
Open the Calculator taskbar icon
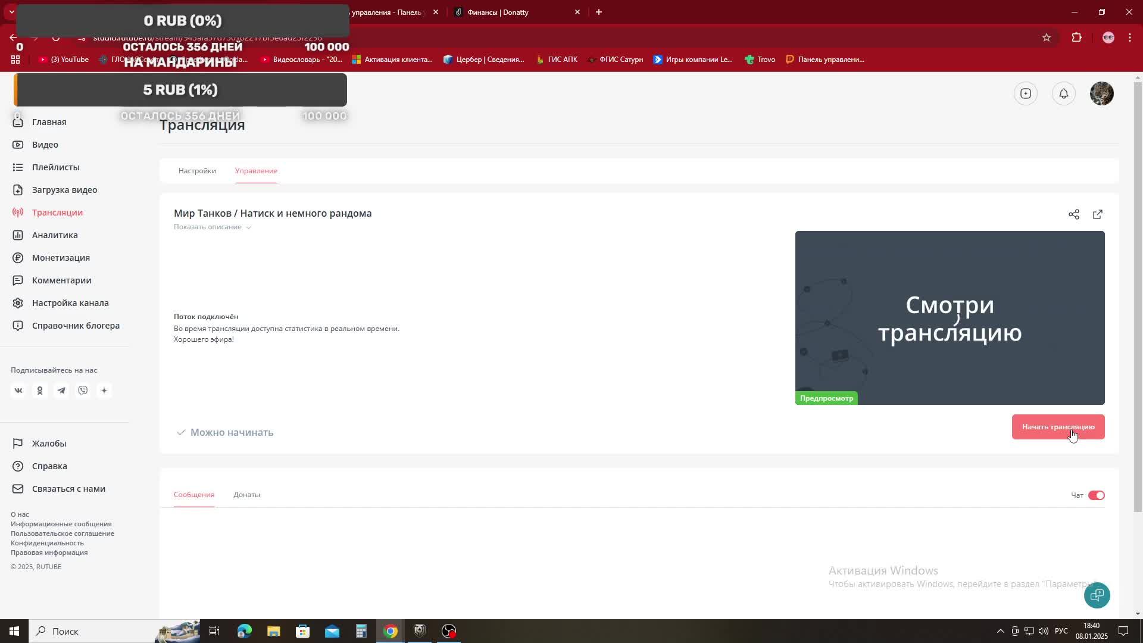(x=361, y=631)
